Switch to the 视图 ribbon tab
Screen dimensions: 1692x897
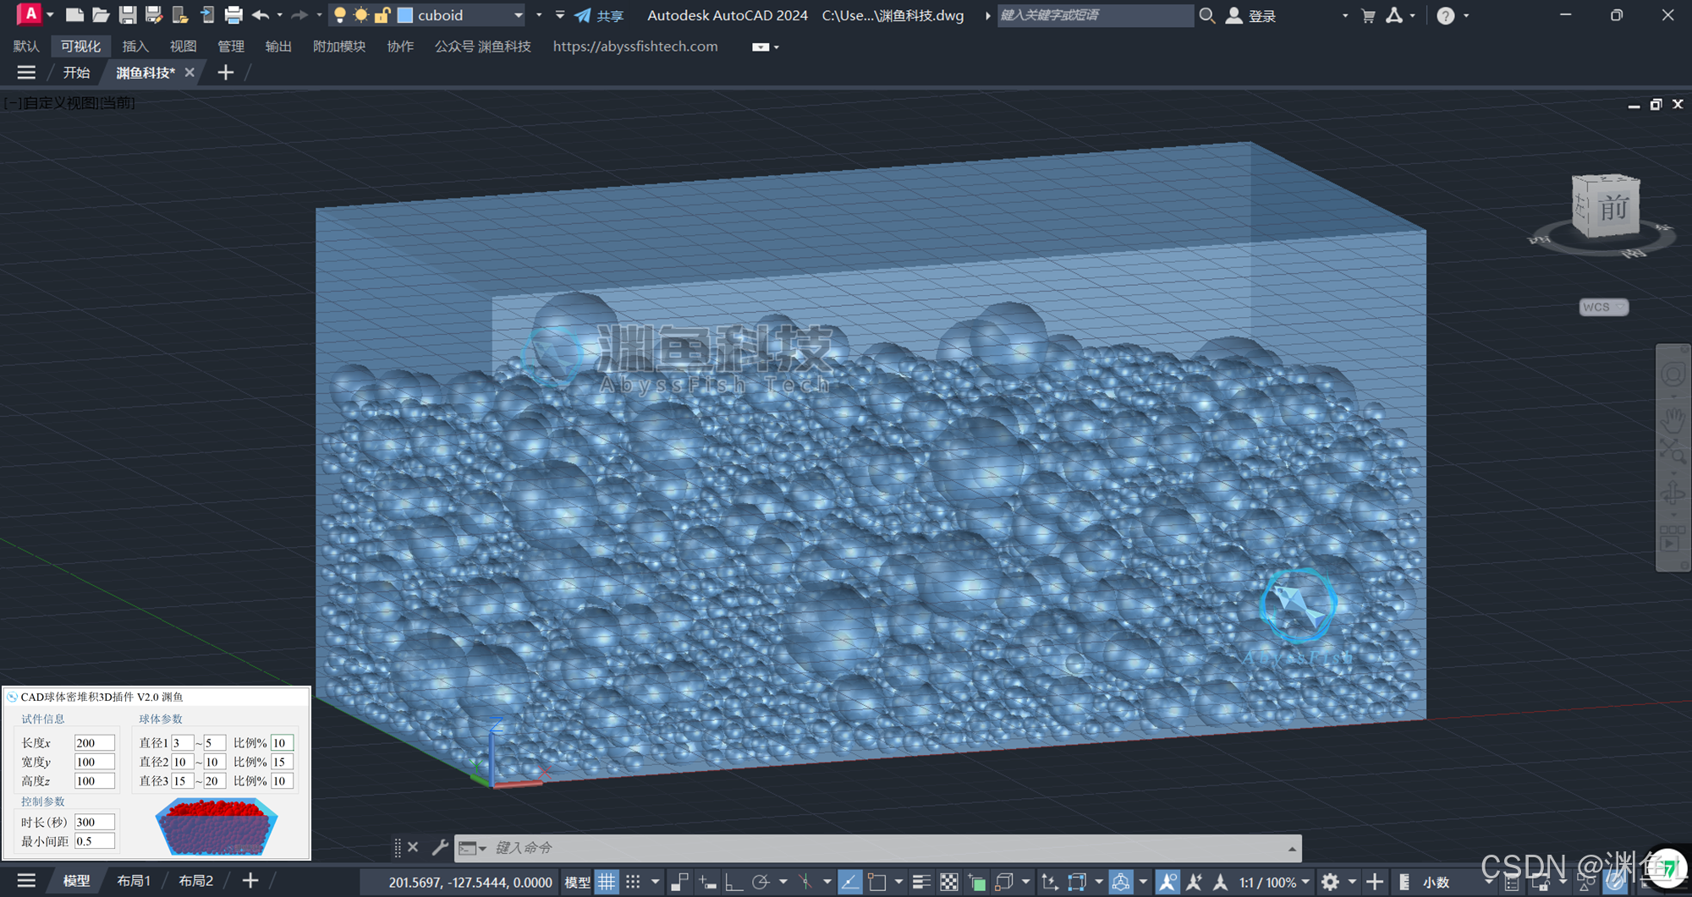(183, 46)
